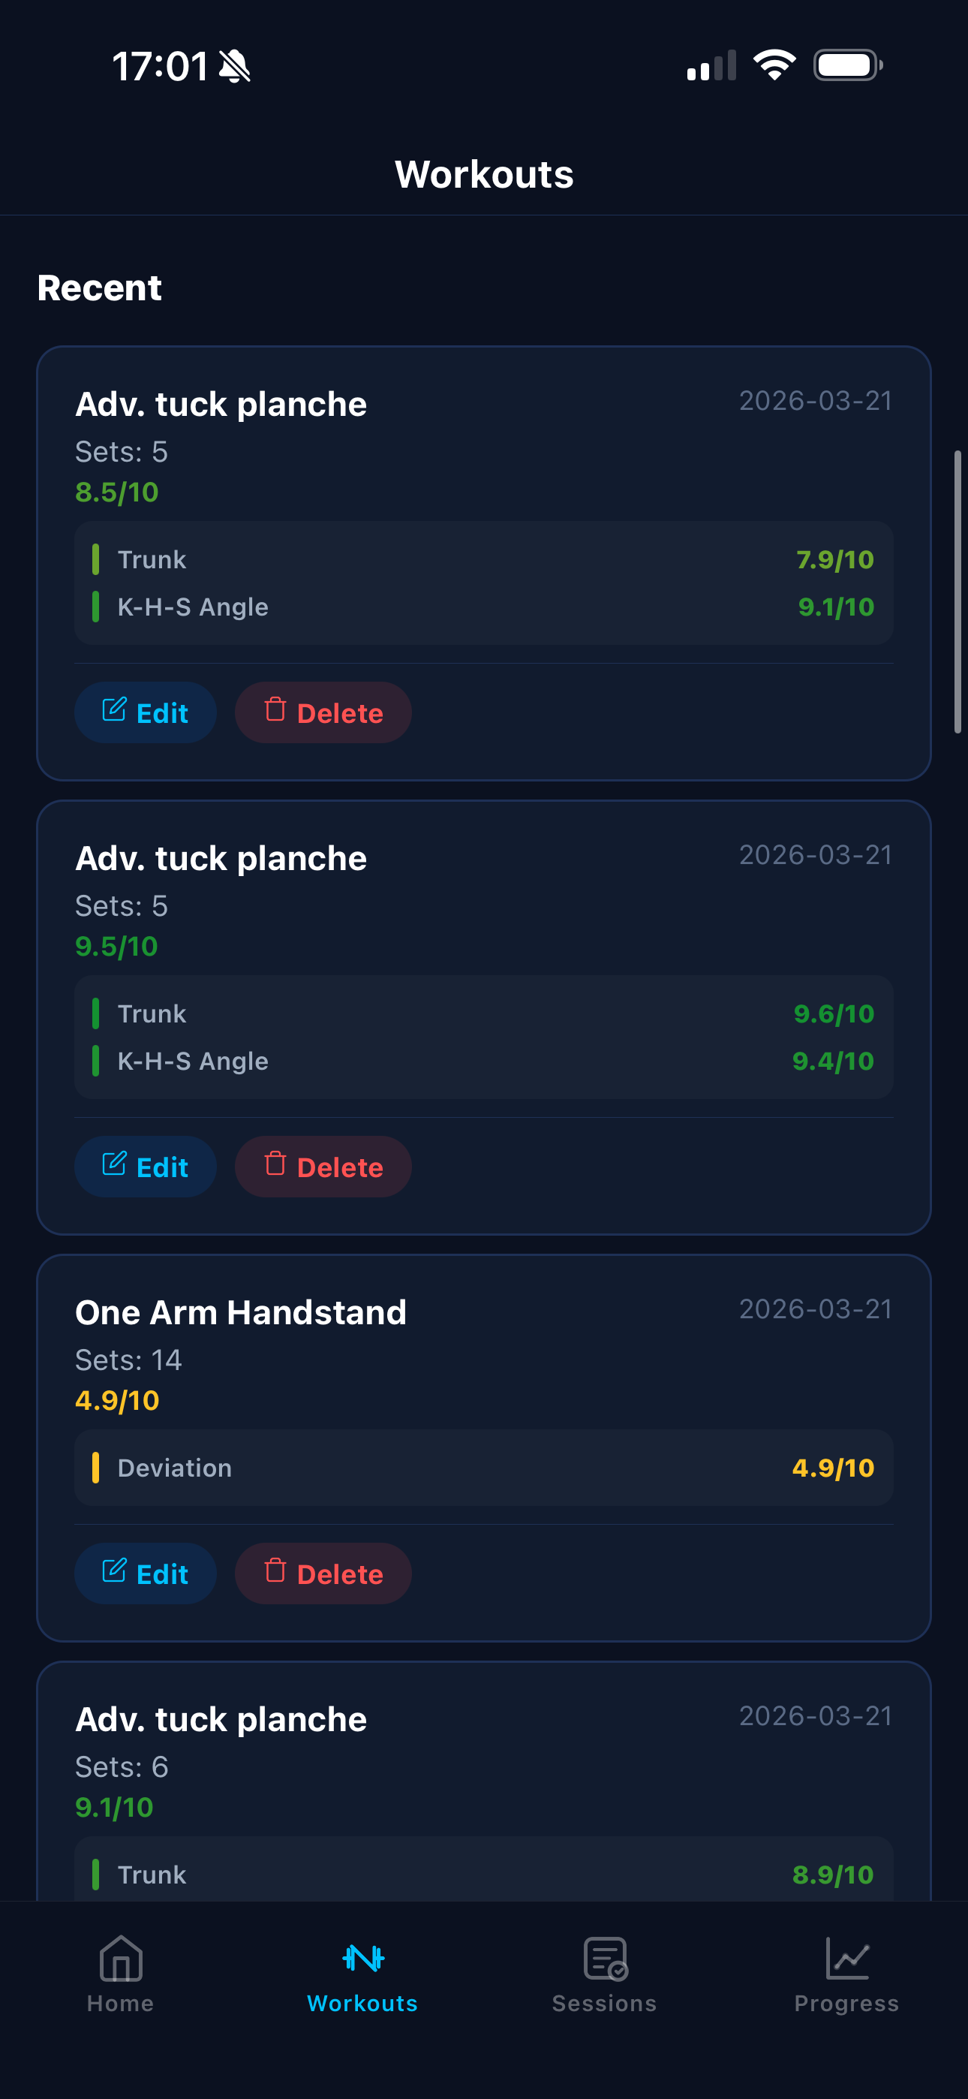
Task: Switch to the Progress tab label
Action: 846,2003
